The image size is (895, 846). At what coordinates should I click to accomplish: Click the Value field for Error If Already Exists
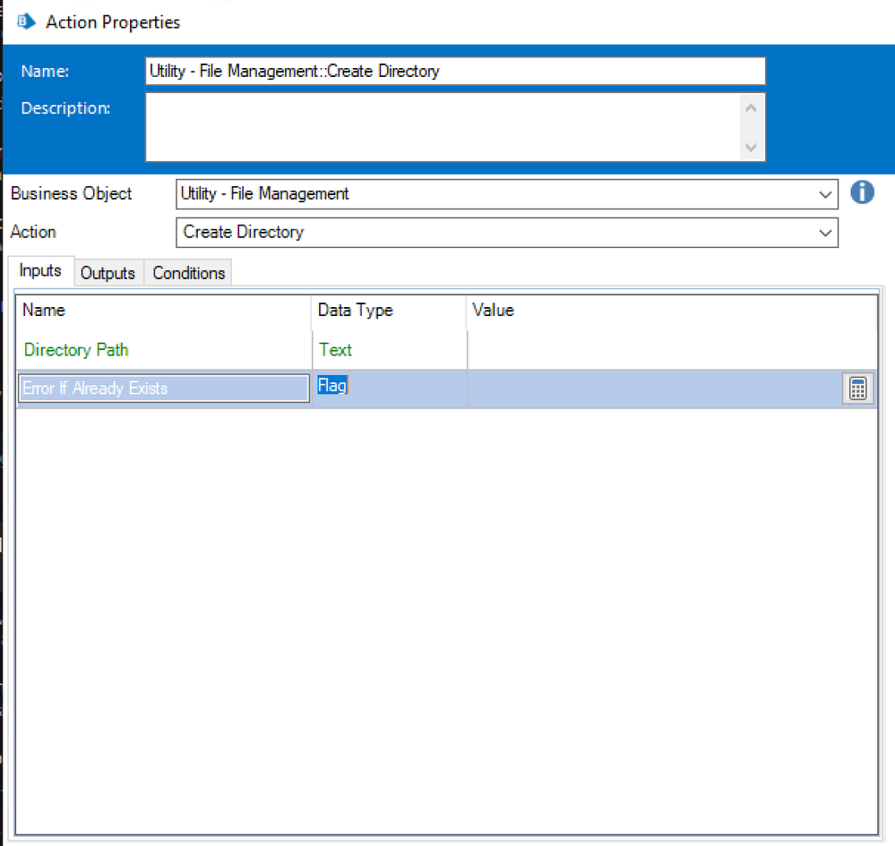tap(654, 389)
